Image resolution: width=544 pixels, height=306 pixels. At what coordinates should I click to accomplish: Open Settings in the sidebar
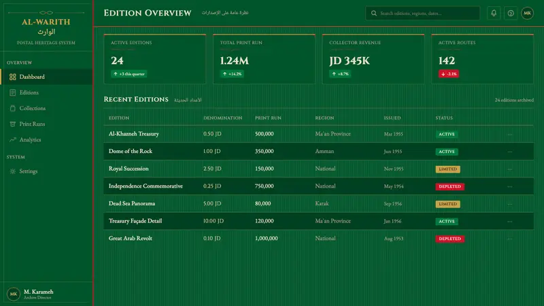point(46,171)
